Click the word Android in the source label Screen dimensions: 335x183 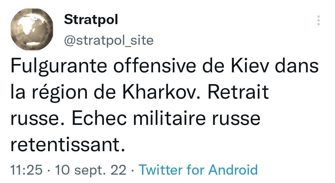click(x=233, y=170)
